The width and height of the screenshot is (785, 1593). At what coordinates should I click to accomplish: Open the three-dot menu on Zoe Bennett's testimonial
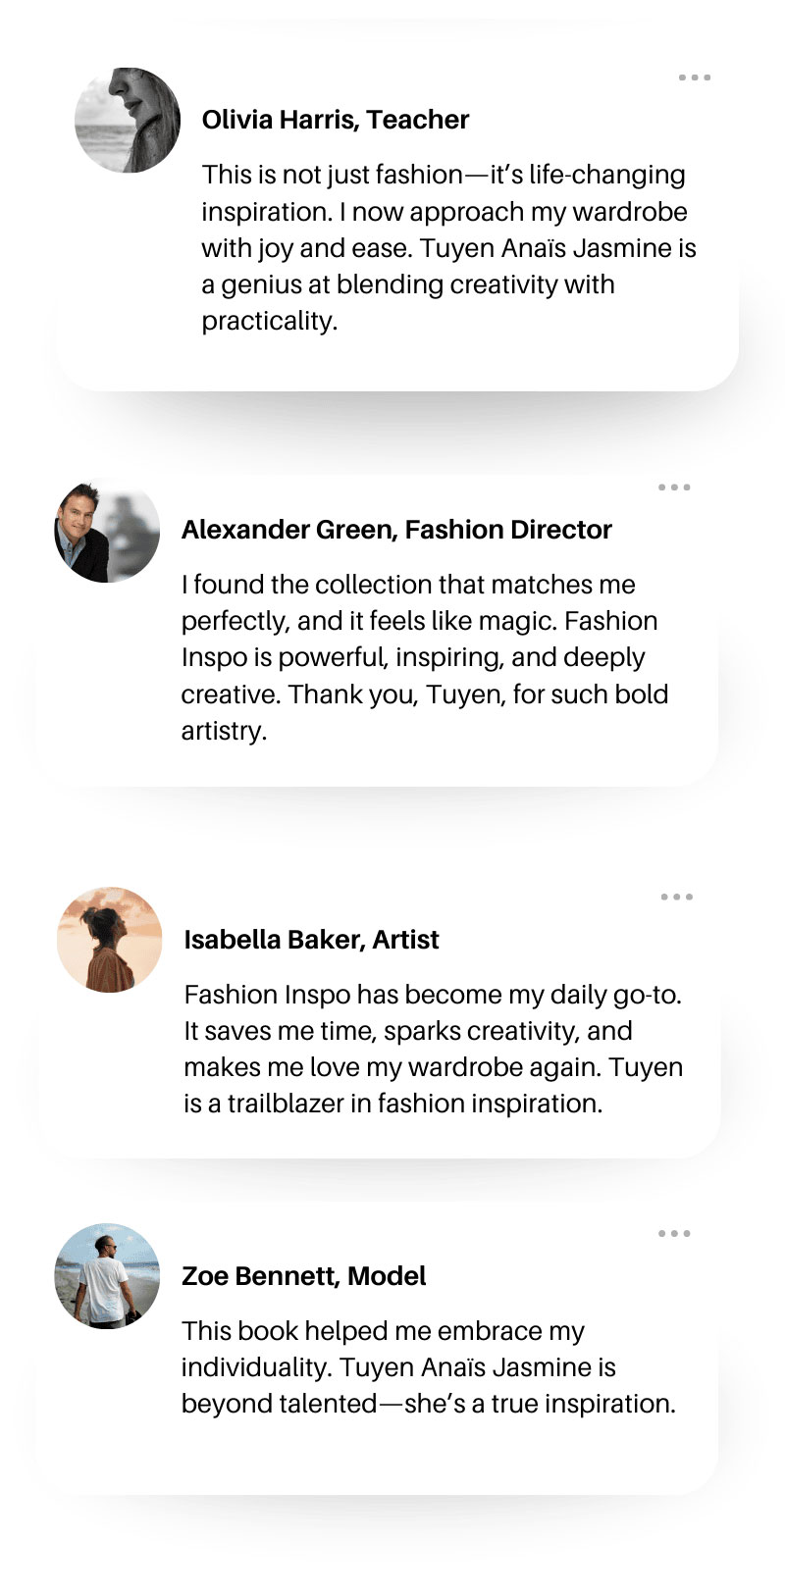[674, 1234]
